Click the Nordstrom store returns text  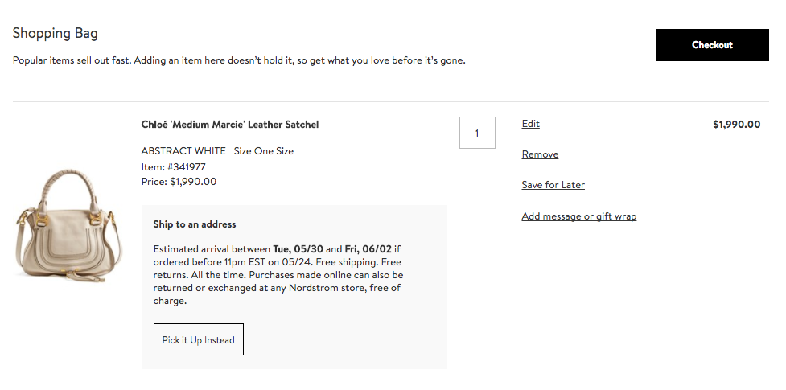(x=278, y=288)
